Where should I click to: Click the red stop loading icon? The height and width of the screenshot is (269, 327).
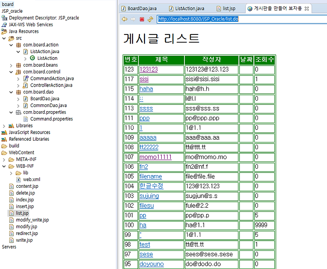point(142,20)
